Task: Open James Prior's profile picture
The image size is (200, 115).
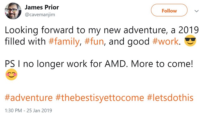Action: click(13, 11)
